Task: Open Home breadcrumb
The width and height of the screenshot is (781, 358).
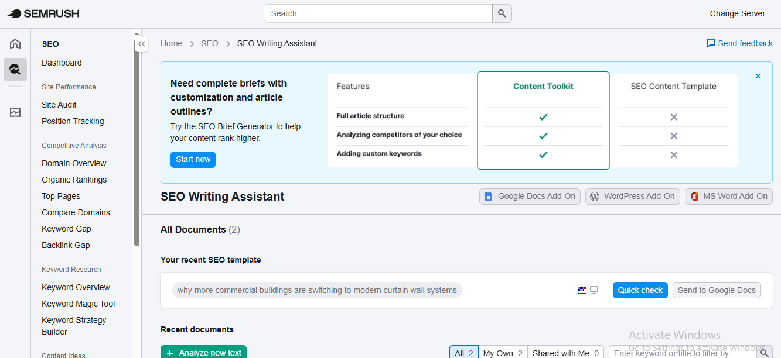Action: (x=172, y=43)
